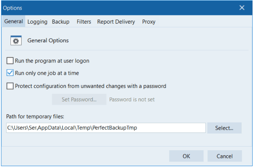
Task: Click the Options title bar text
Action: click(12, 8)
